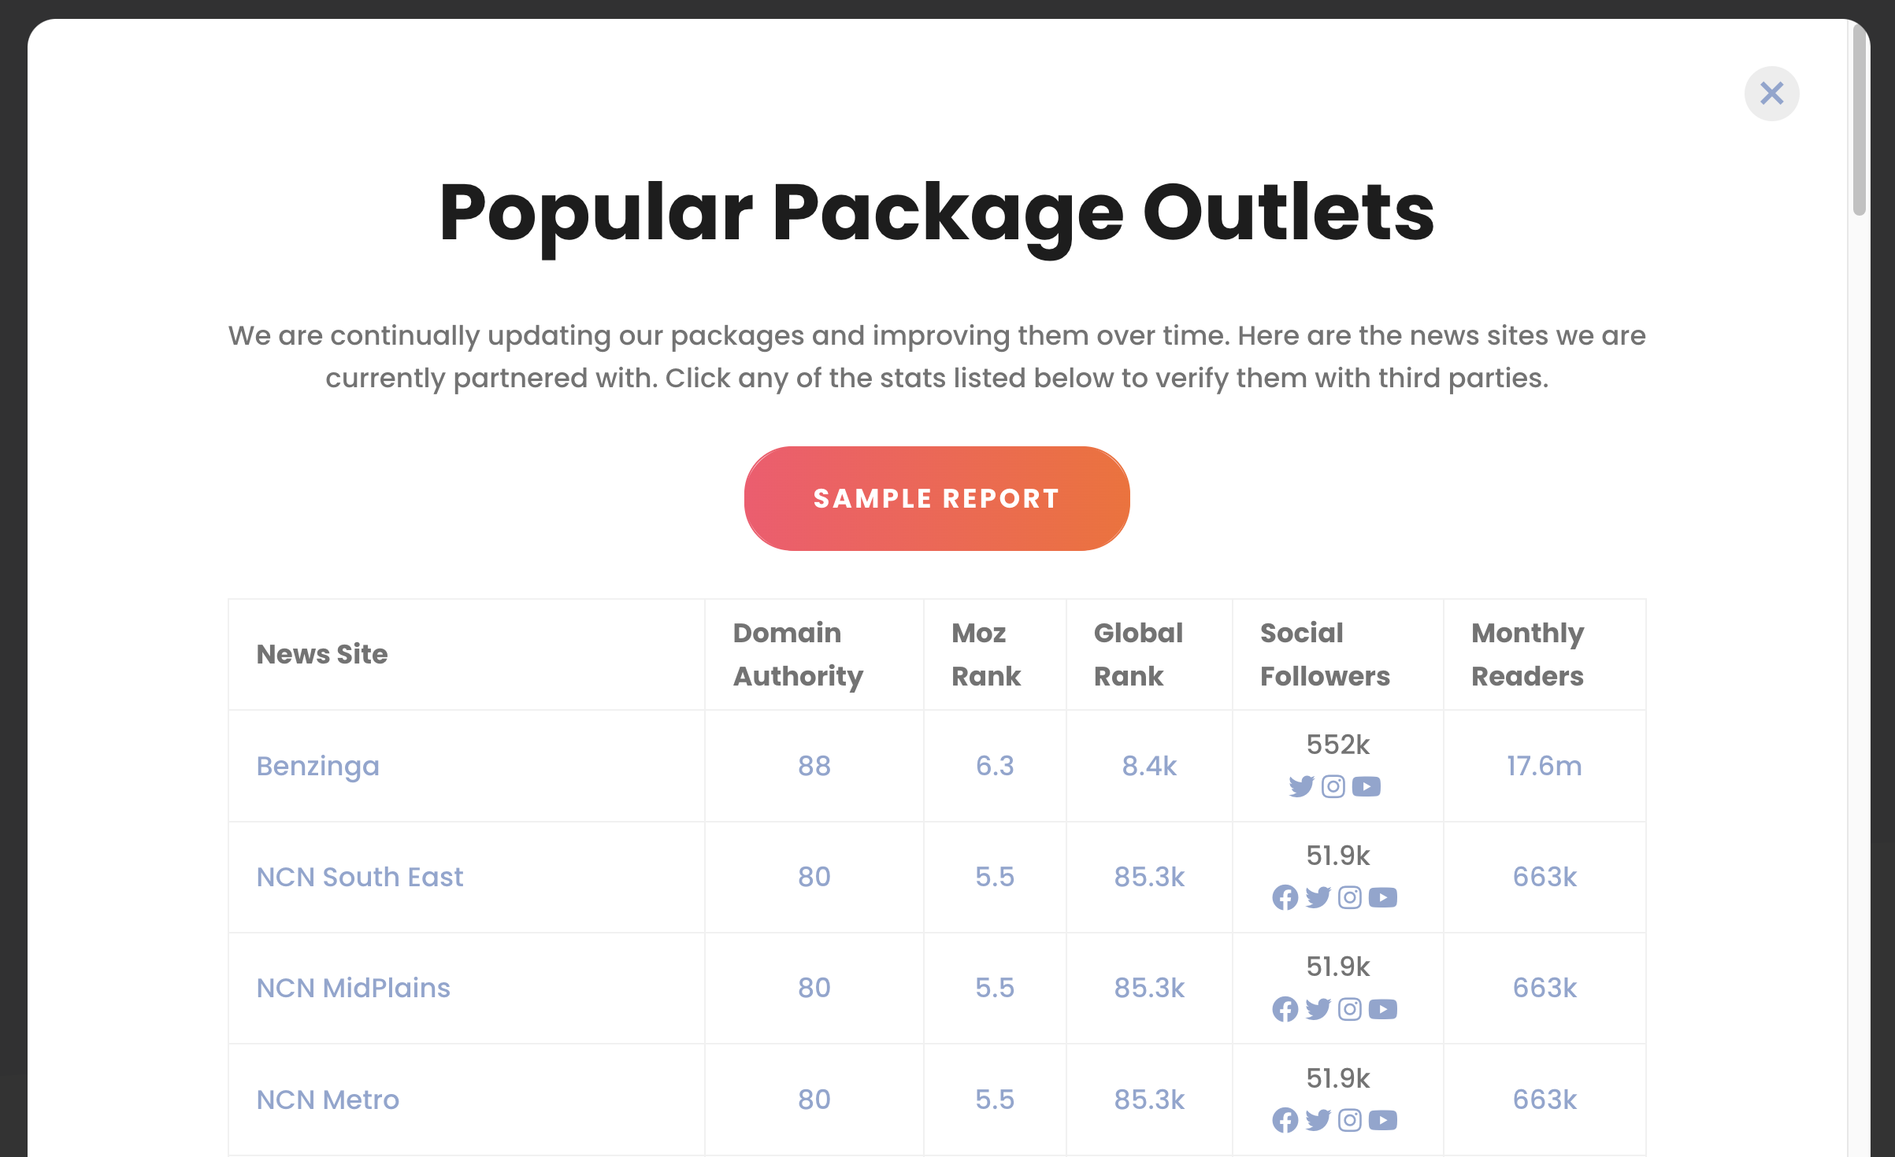The height and width of the screenshot is (1157, 1895).
Task: Click the SAMPLE REPORT button
Action: 936,498
